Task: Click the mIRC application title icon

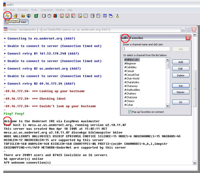Action: 5,5
